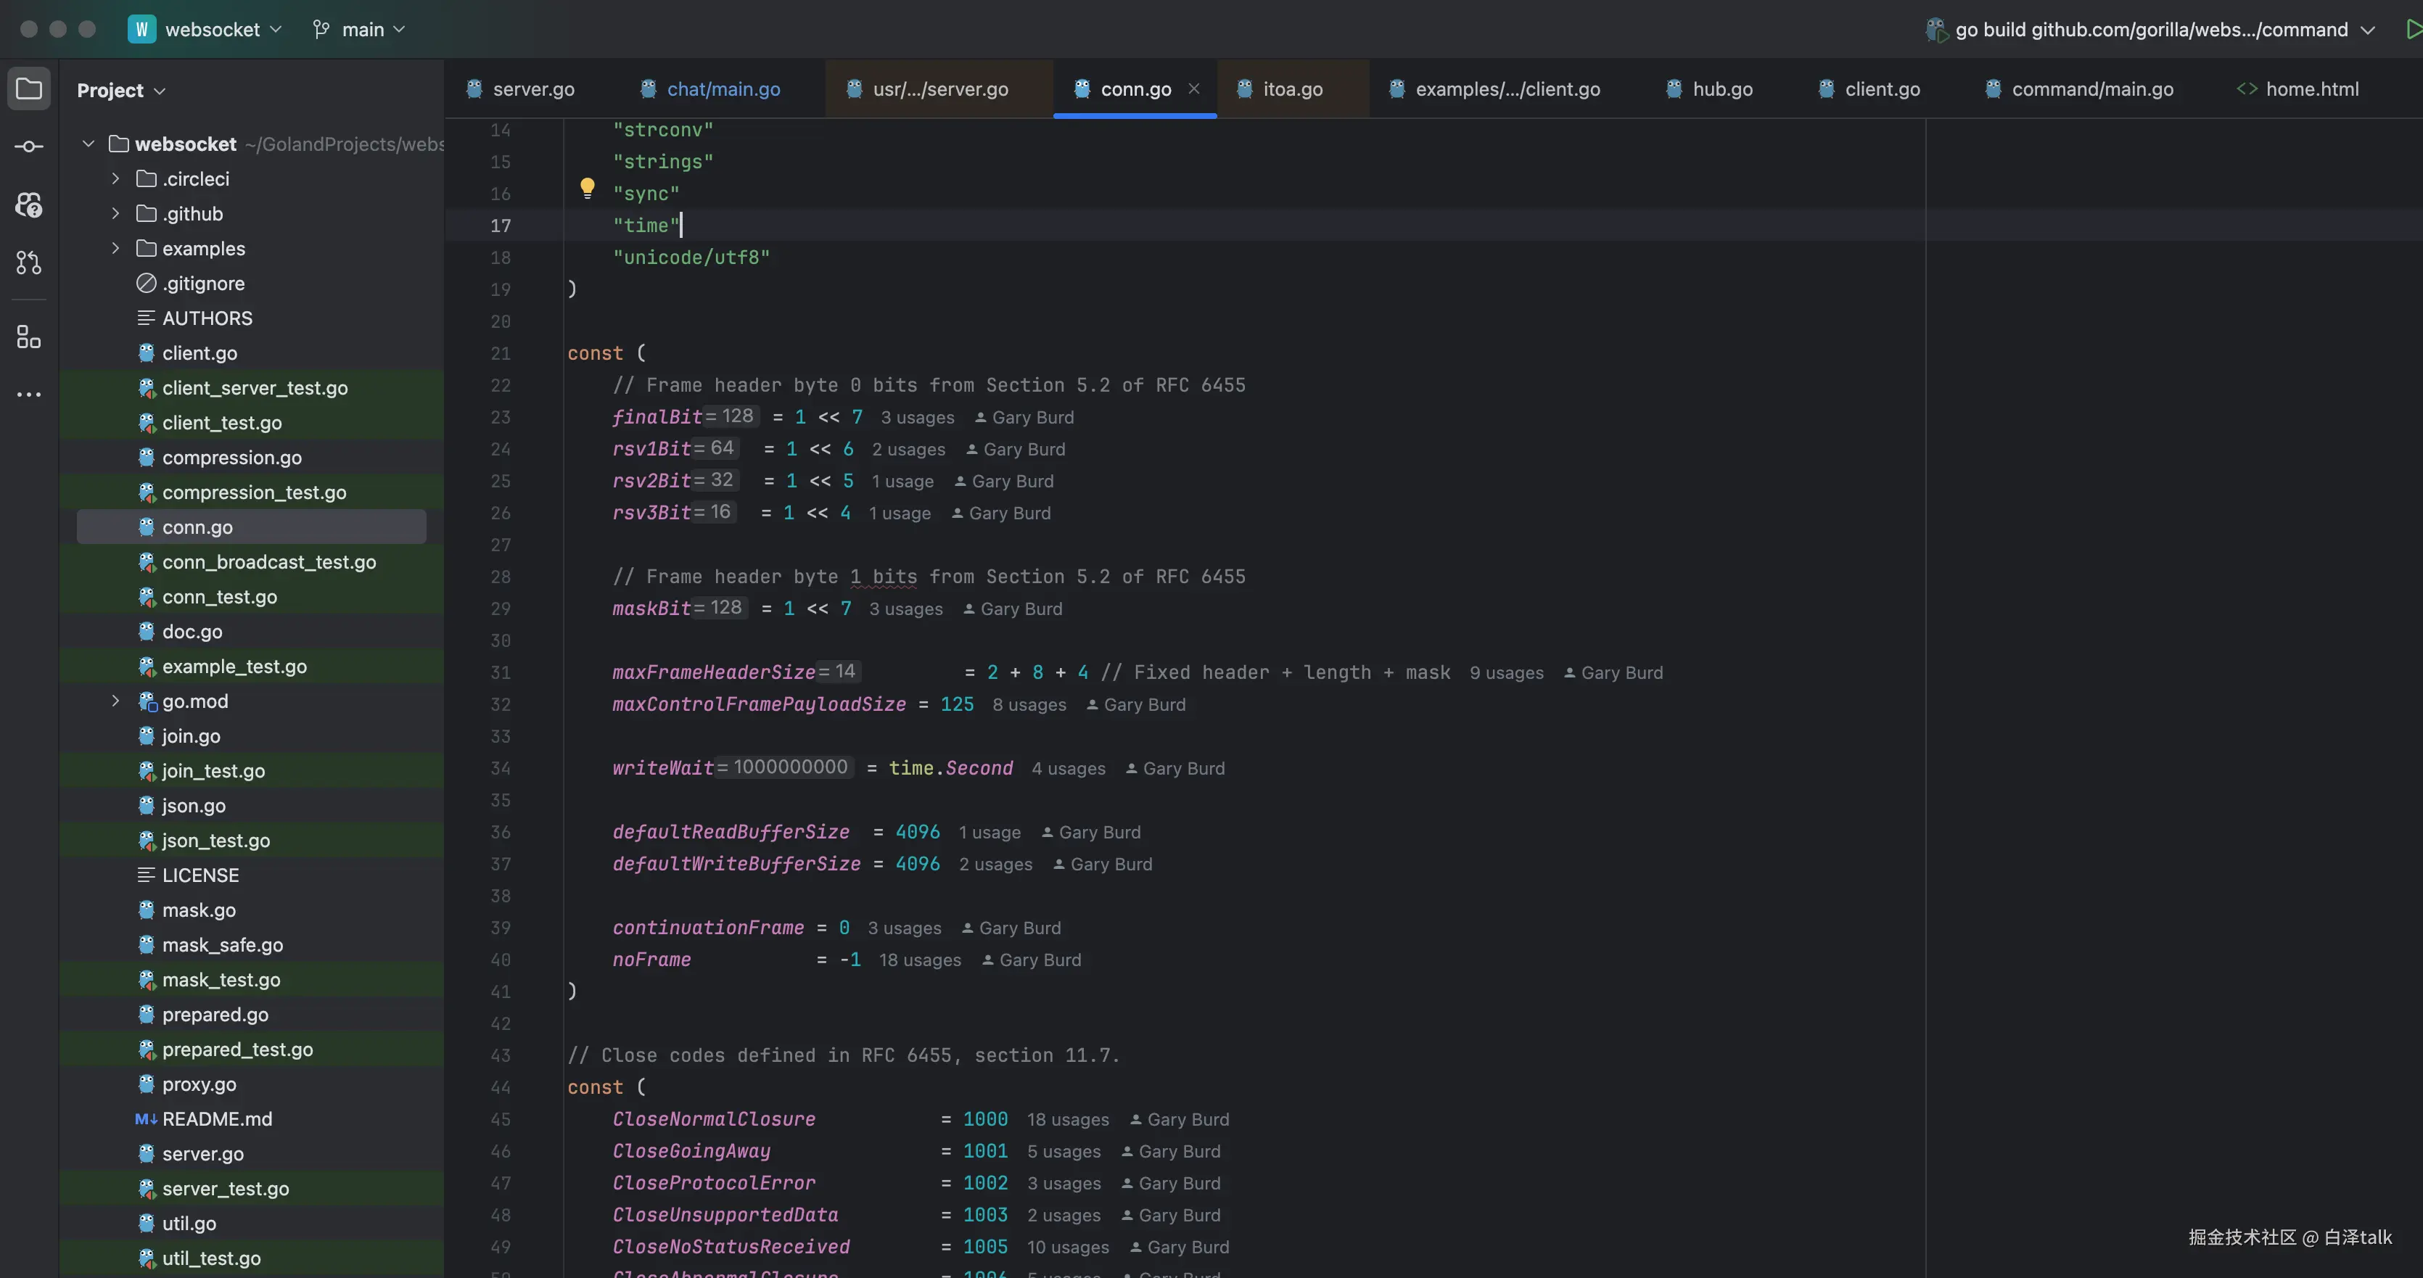
Task: Click the '3 usages' hint next to finalBit
Action: [917, 418]
